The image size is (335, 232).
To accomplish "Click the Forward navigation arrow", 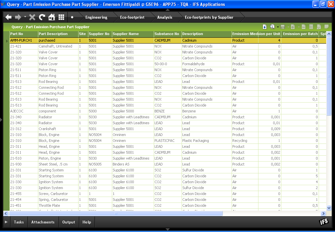I will click(x=18, y=17).
